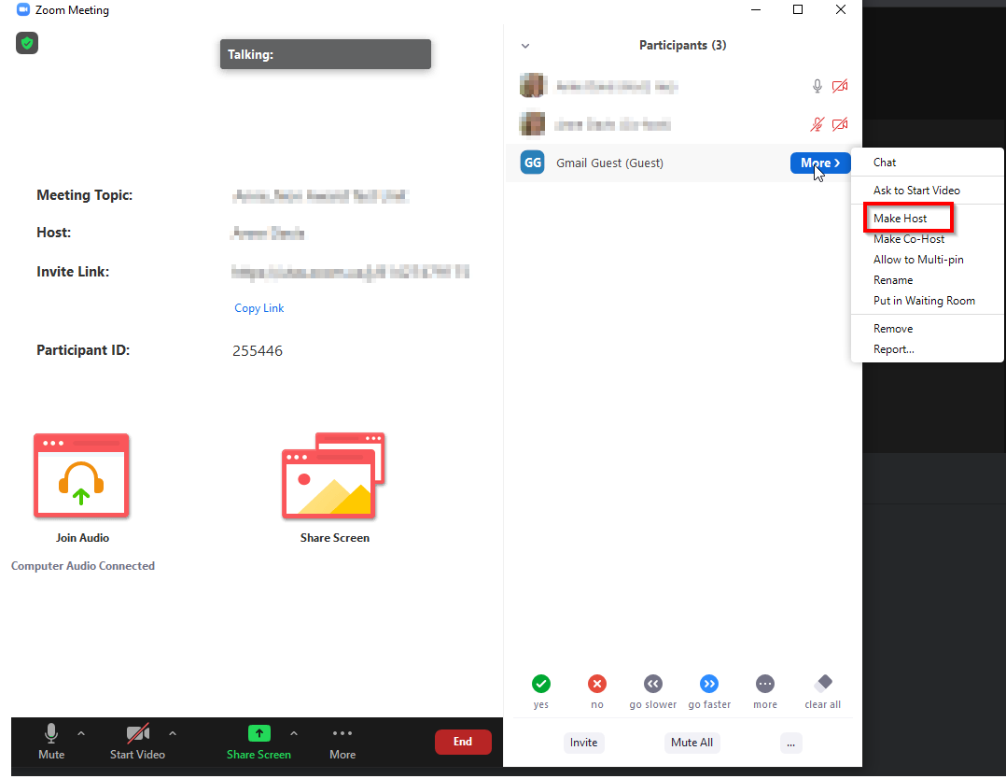The image size is (1006, 779).
Task: Collapse the Participants panel with the chevron
Action: (525, 46)
